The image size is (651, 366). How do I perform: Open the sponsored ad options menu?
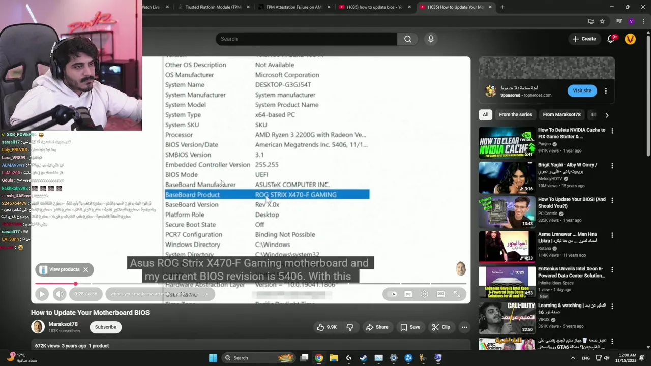point(606,90)
